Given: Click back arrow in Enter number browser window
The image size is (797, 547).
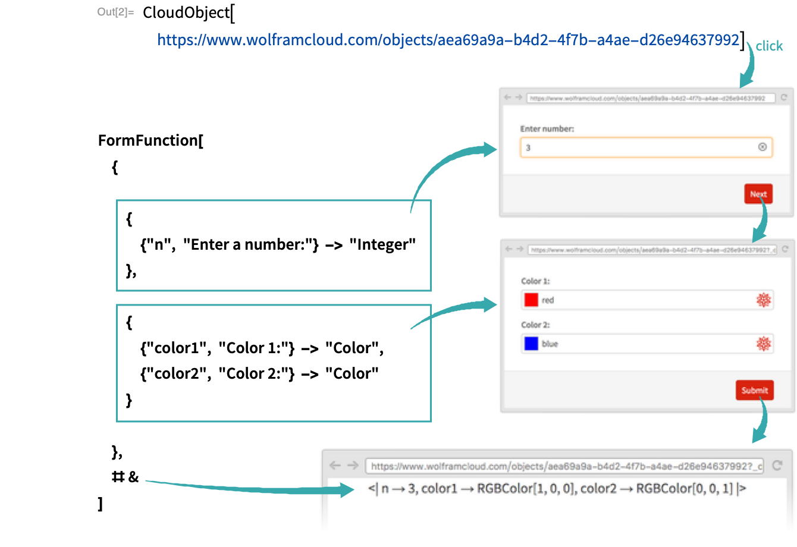Looking at the screenshot, I should 507,98.
